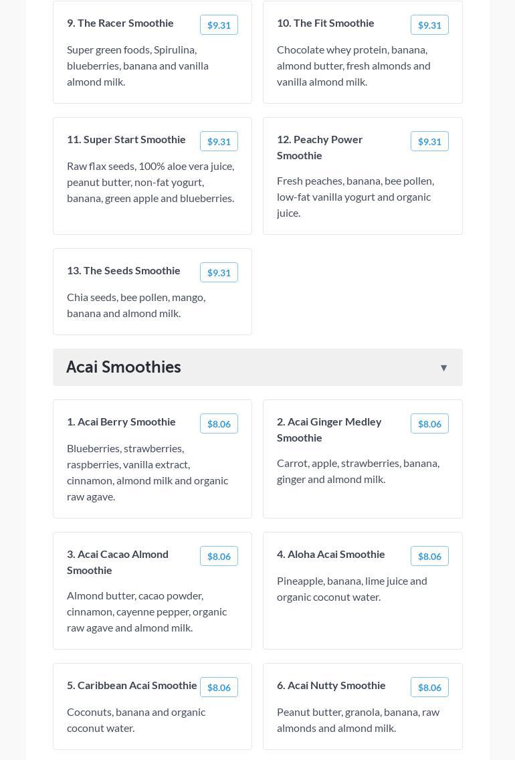Collapse the Acai Smoothies section arrow
The image size is (515, 760).
(x=443, y=367)
